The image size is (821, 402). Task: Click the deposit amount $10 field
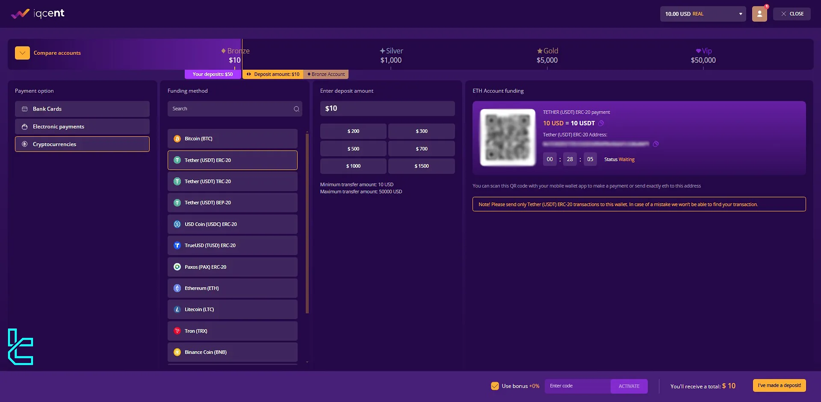pyautogui.click(x=387, y=109)
